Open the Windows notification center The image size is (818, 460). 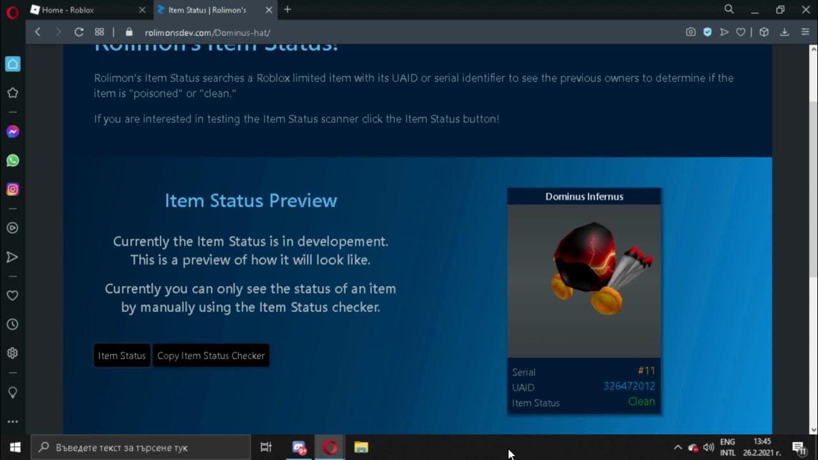(798, 447)
